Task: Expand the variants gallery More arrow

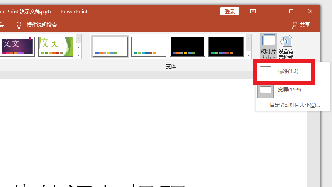Action: coord(249,55)
